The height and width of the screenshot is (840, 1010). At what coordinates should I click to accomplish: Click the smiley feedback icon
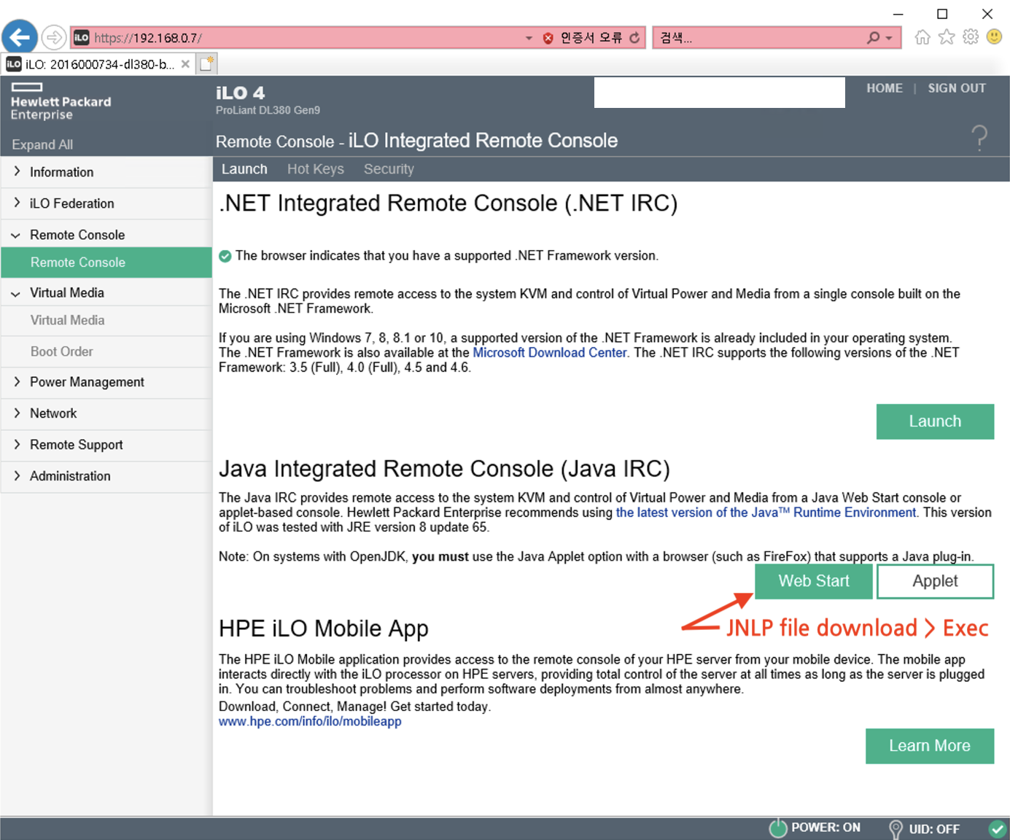point(994,36)
